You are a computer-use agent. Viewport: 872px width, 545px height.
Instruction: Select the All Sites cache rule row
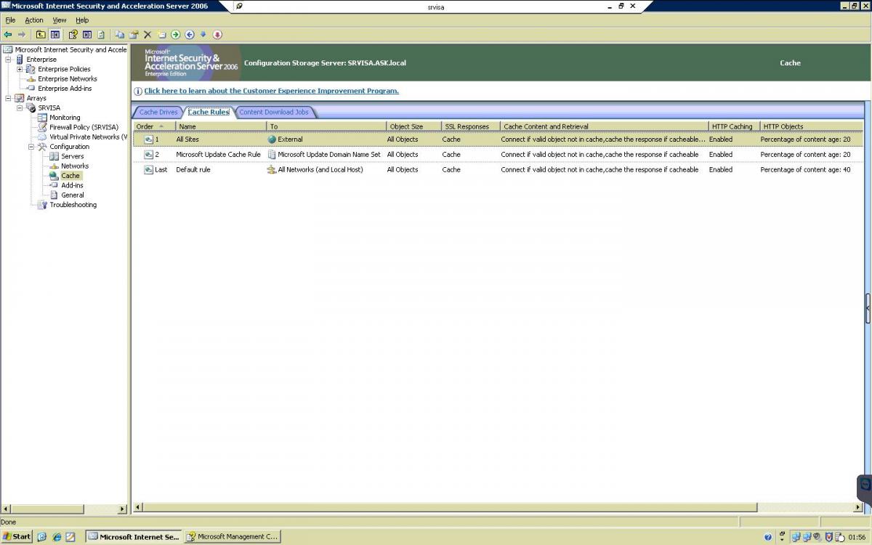pos(498,140)
